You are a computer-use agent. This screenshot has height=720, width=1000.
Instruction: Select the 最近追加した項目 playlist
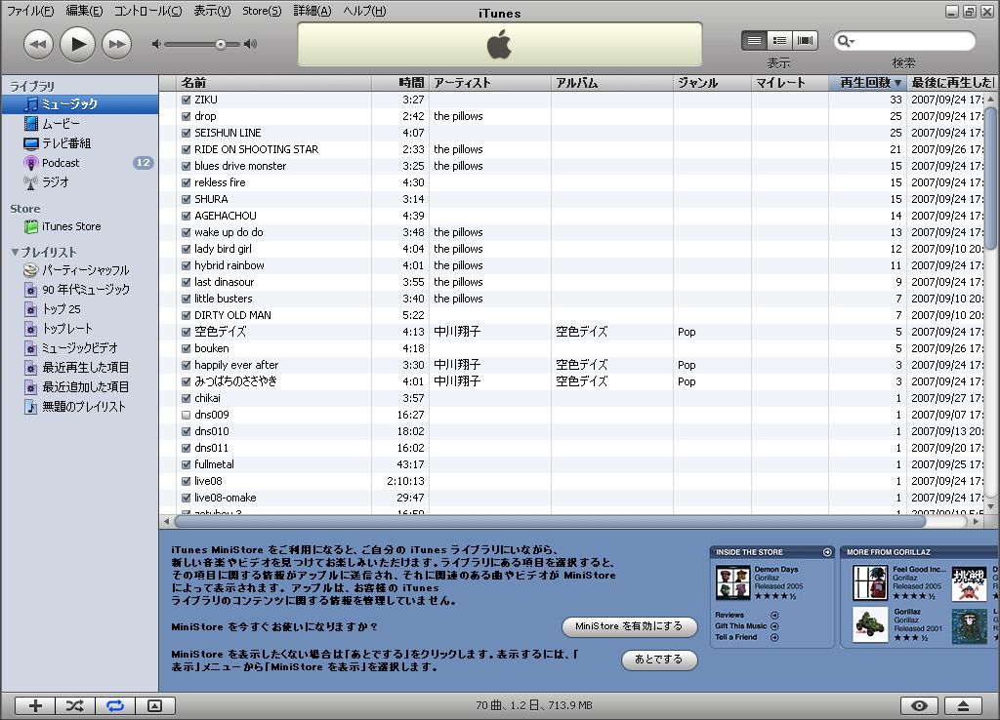click(x=80, y=386)
